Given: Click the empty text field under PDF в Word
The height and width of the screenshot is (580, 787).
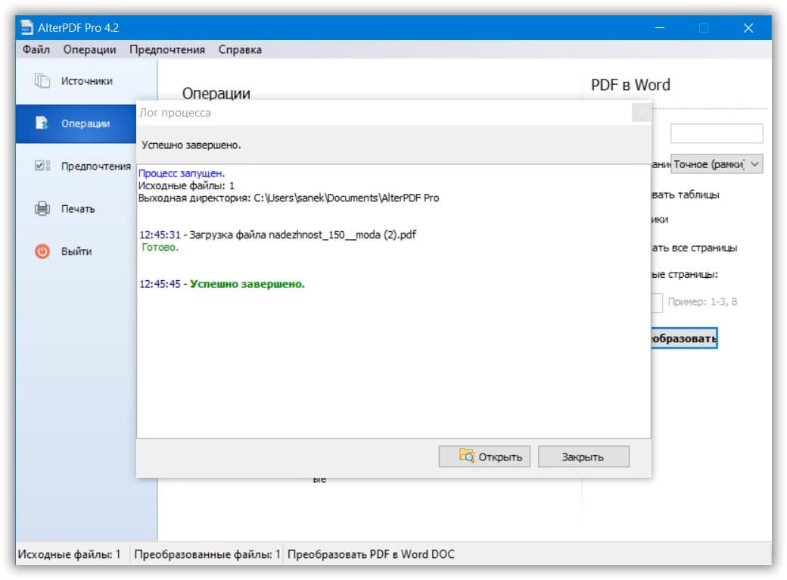Looking at the screenshot, I should tap(716, 133).
